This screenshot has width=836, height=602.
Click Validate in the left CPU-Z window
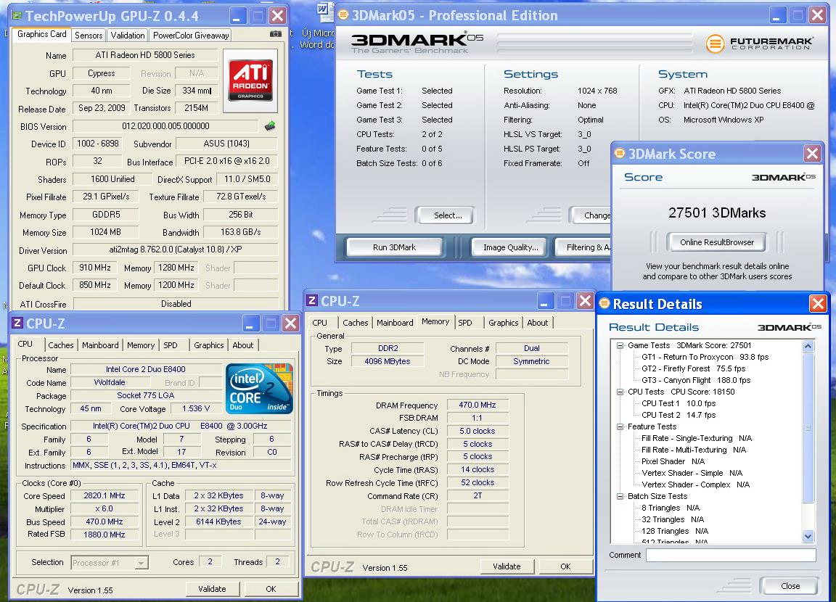(x=212, y=589)
